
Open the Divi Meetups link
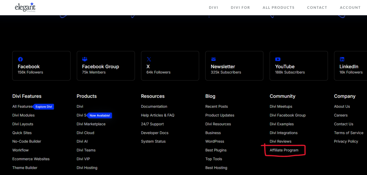pyautogui.click(x=281, y=106)
